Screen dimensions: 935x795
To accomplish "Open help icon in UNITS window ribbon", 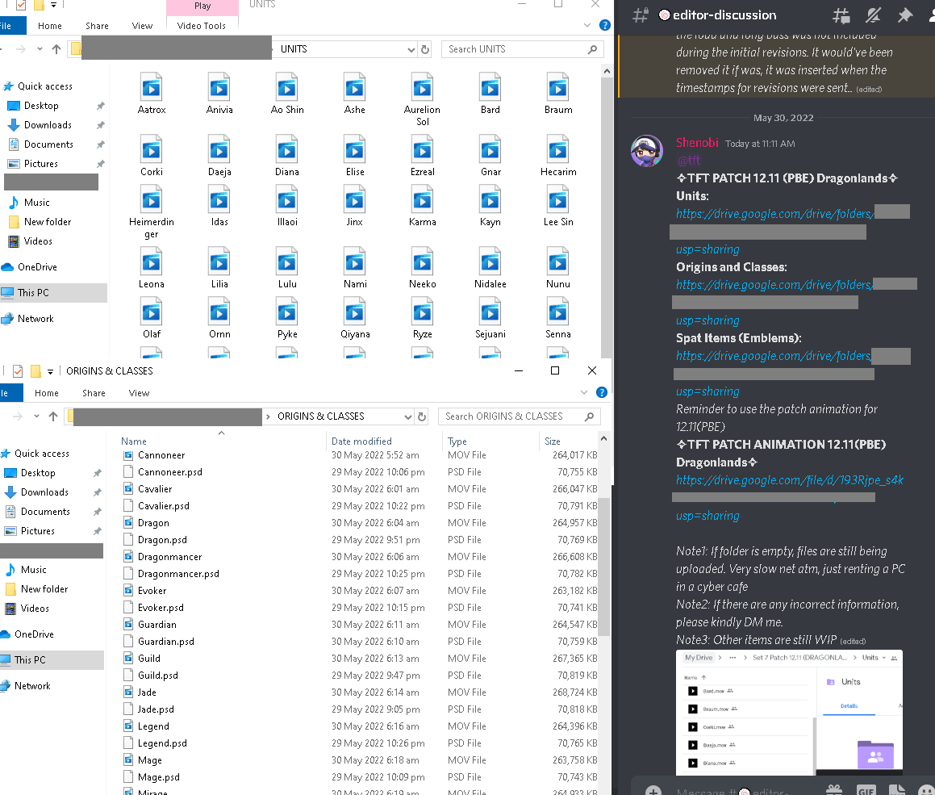I will (x=605, y=25).
